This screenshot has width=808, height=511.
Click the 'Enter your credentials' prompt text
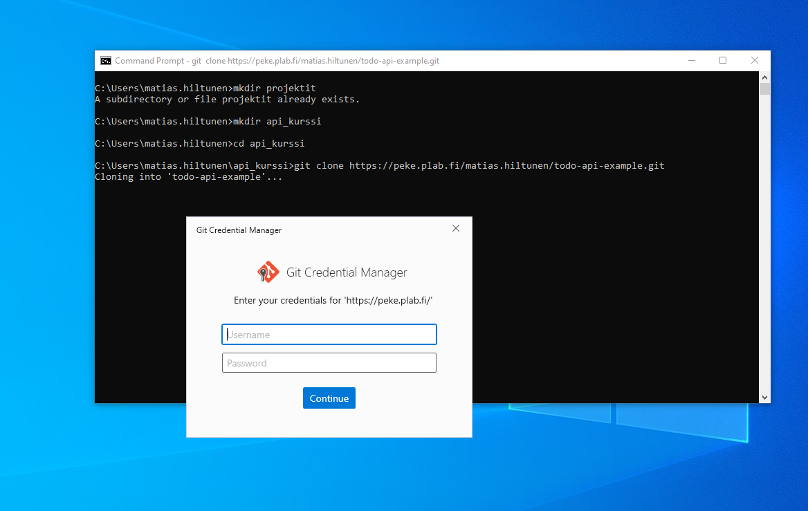[333, 300]
